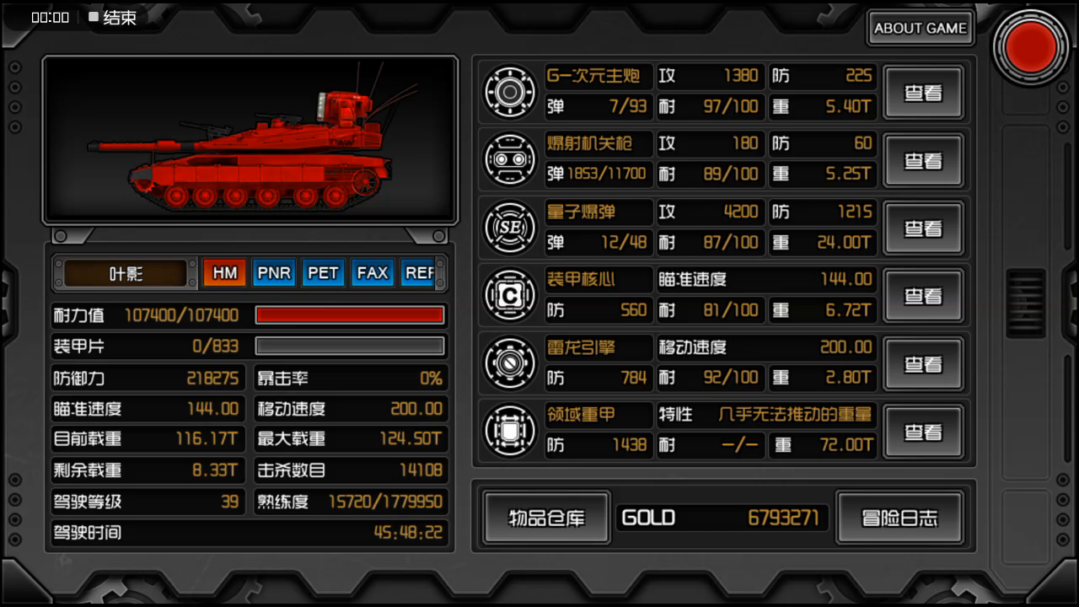Viewport: 1079px width, 607px height.
Task: Open the 物品仓库 item warehouse
Action: pyautogui.click(x=546, y=518)
